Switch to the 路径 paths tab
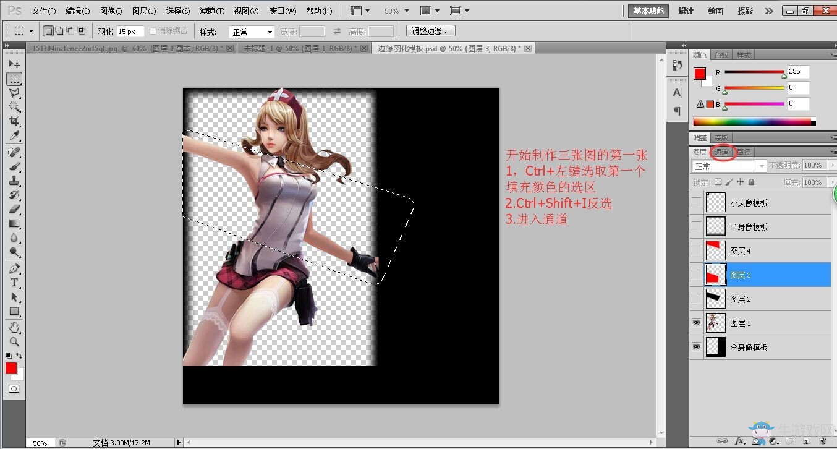 pyautogui.click(x=744, y=152)
